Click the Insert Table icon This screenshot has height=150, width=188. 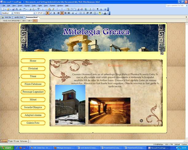(72, 9)
